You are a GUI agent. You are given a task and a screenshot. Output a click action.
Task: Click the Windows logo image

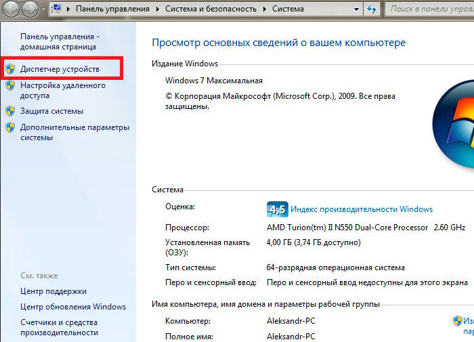[453, 124]
